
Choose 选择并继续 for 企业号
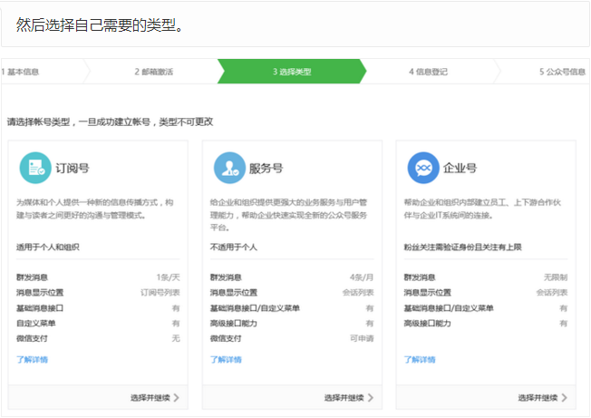click(x=542, y=398)
